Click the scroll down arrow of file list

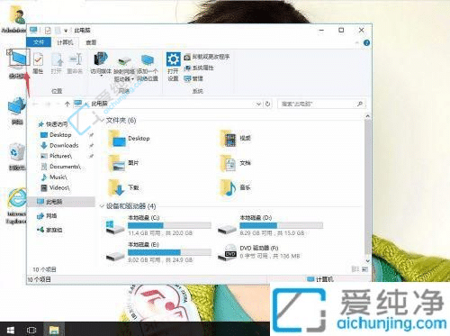click(368, 261)
